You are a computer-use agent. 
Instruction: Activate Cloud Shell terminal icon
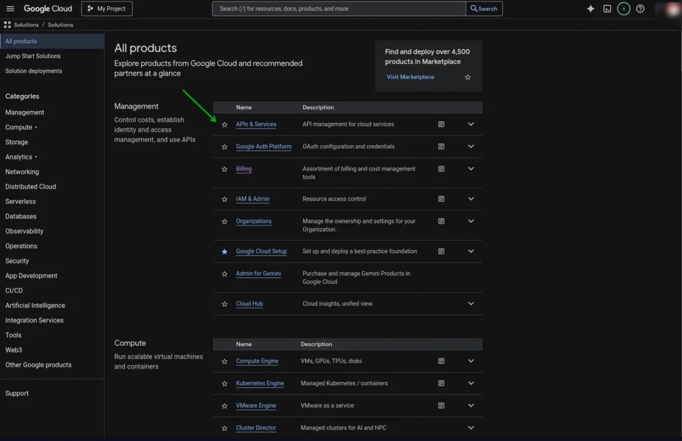(x=607, y=9)
